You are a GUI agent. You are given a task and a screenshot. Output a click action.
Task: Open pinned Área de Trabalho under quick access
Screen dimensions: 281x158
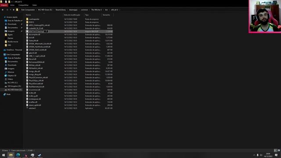(x=14, y=21)
